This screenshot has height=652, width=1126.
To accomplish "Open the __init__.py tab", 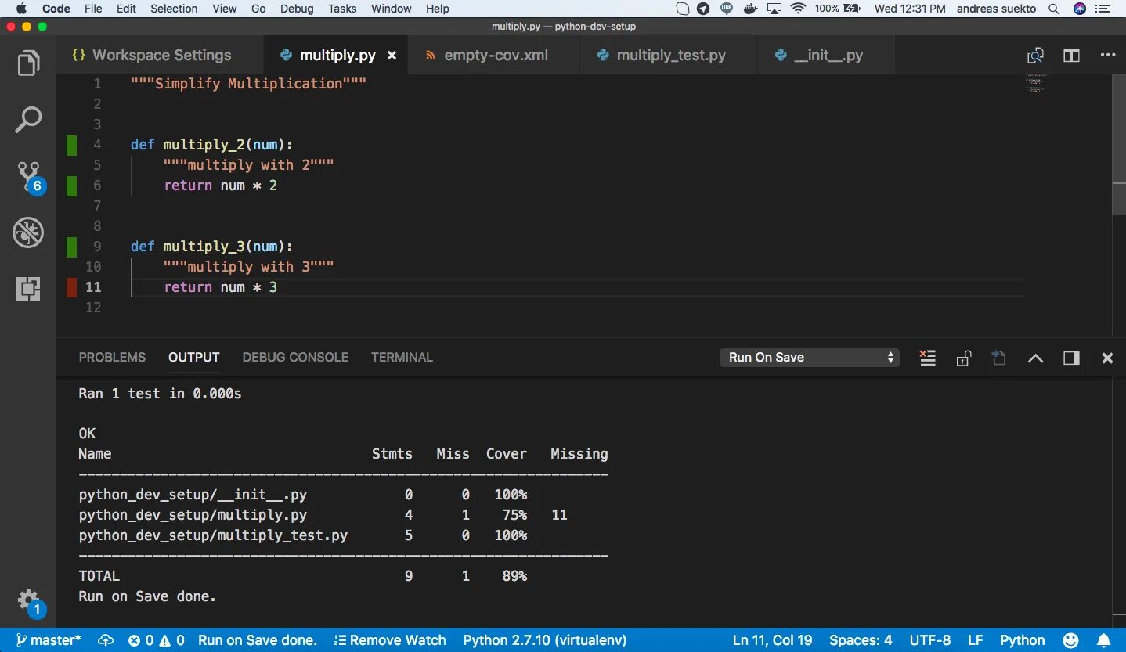I will tap(826, 56).
